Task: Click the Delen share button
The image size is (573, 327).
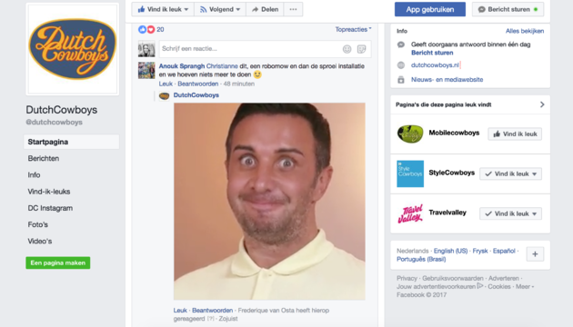Action: pyautogui.click(x=265, y=9)
